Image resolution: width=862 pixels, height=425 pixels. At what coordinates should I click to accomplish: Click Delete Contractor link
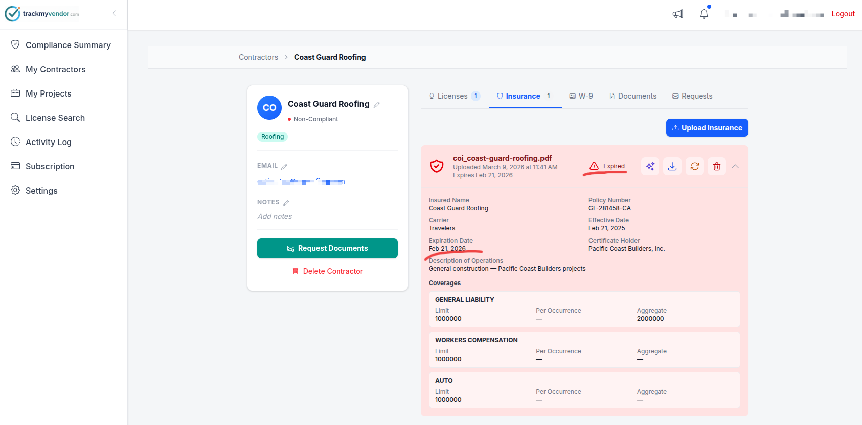[x=328, y=271]
